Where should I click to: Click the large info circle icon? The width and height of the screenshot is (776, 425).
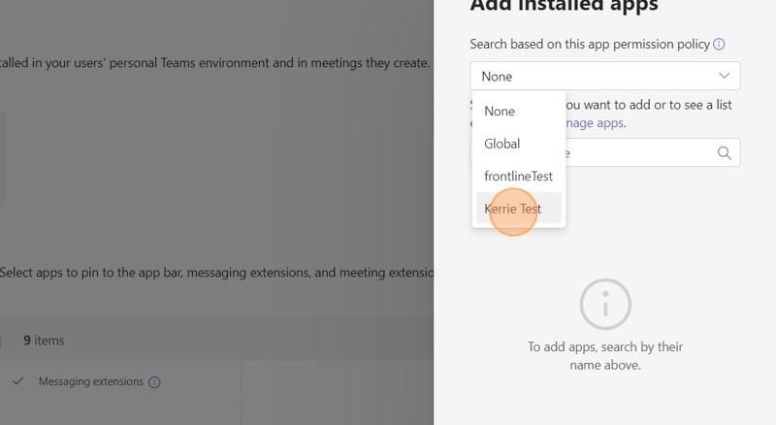coord(605,304)
